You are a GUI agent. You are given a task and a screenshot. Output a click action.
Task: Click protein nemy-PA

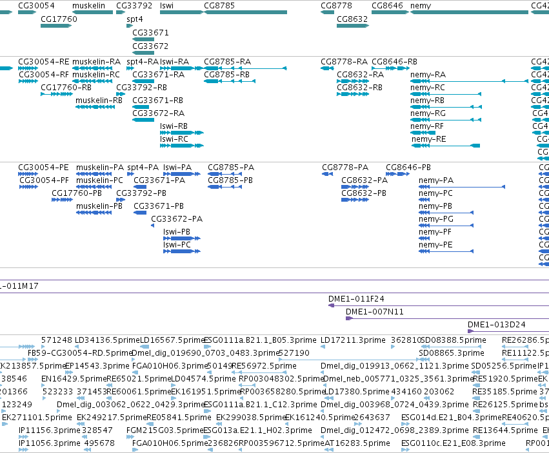462,187
